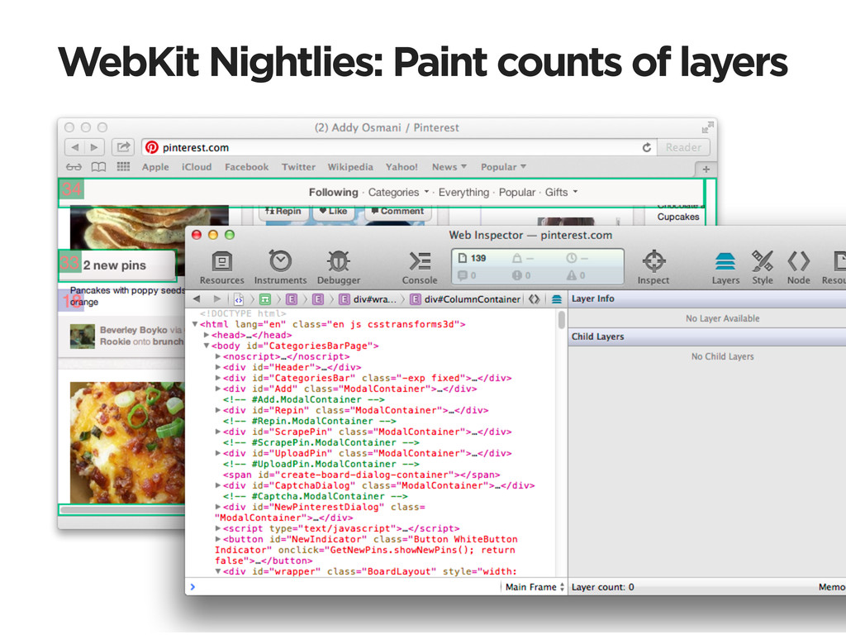Activate the Inspect element crosshair

[653, 266]
